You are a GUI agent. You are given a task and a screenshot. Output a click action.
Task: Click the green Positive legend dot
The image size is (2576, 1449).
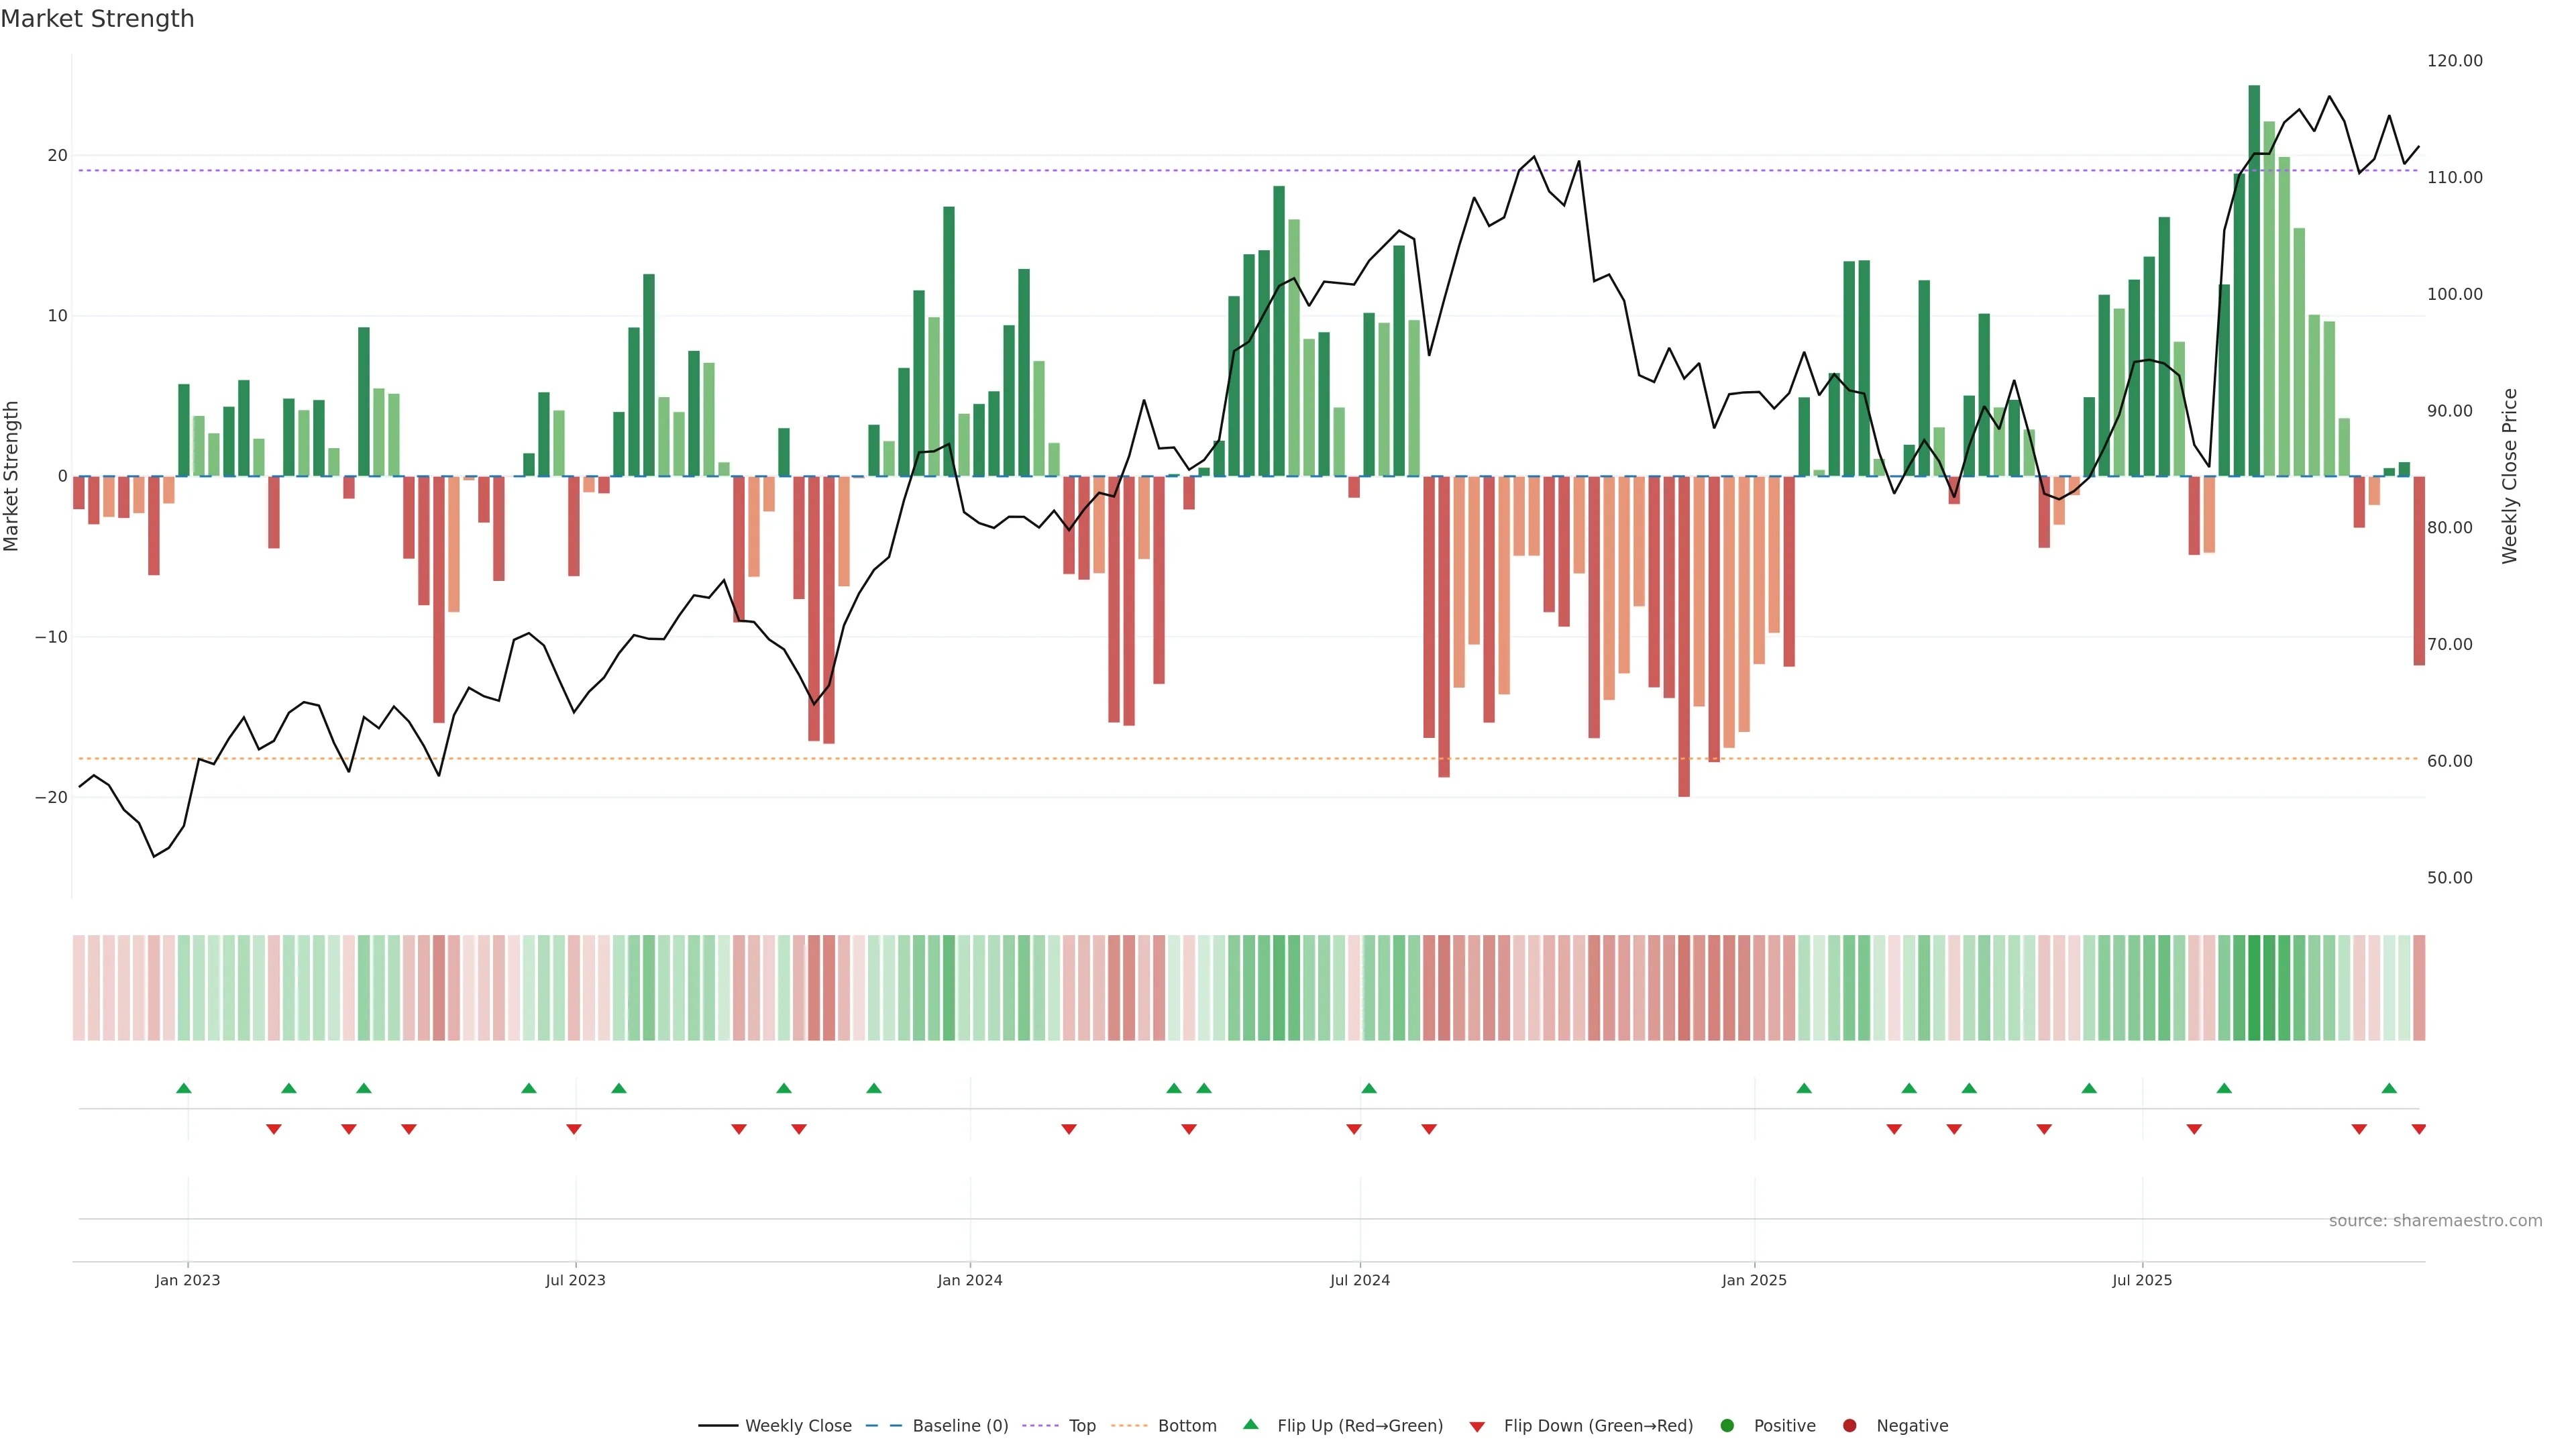pos(1727,1425)
